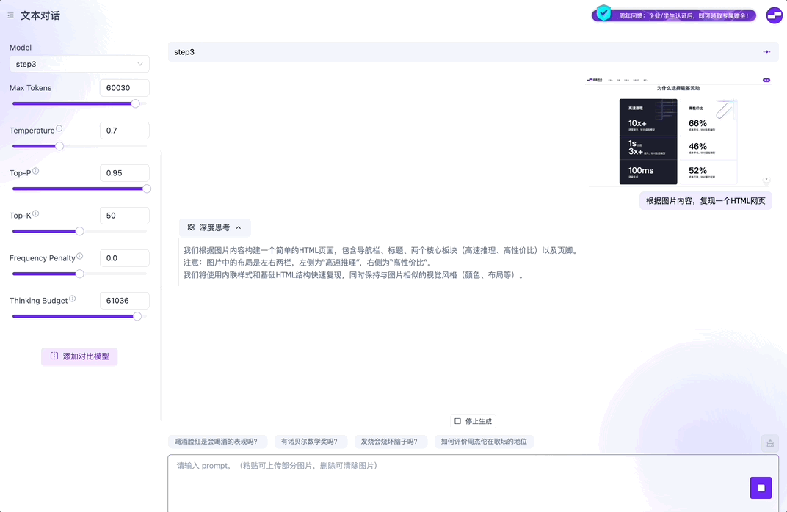Image resolution: width=787 pixels, height=512 pixels.
Task: Click the Top-P slider handle
Action: pos(147,189)
